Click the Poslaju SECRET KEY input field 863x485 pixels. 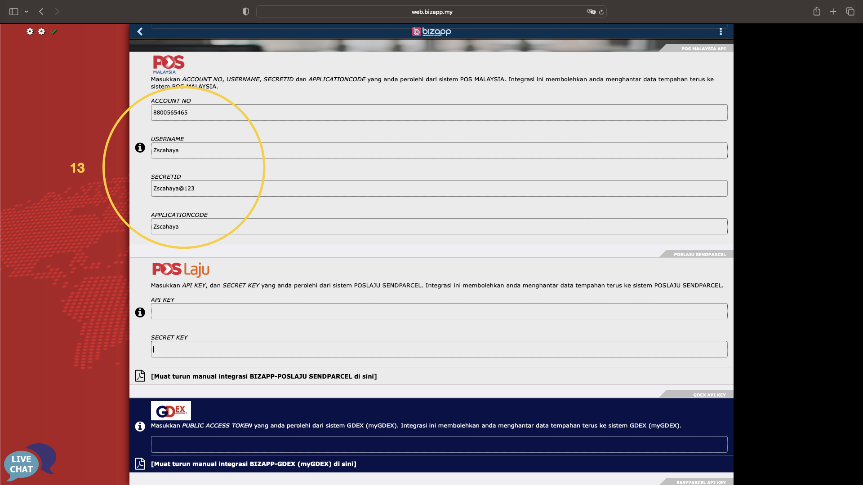(x=439, y=349)
